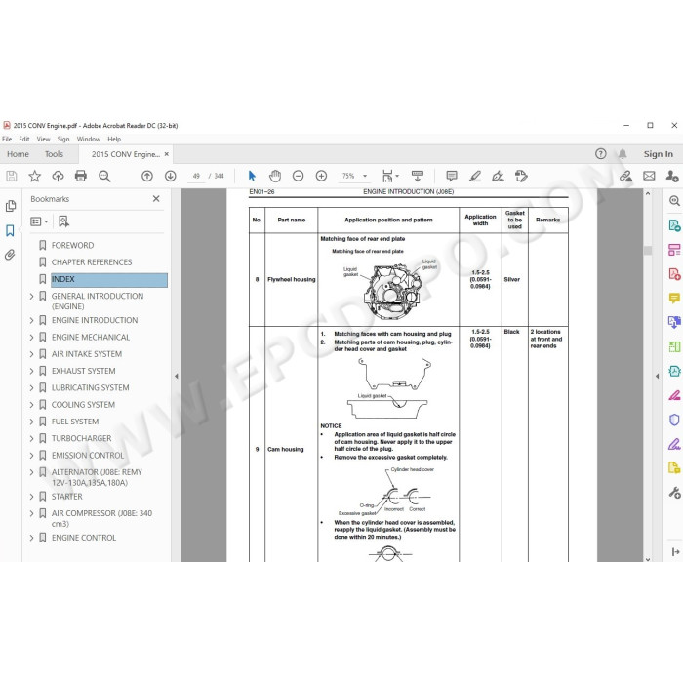Expand the ENGINE INTRODUCTION bookmark
Viewport: 683px width, 683px height.
(31, 320)
